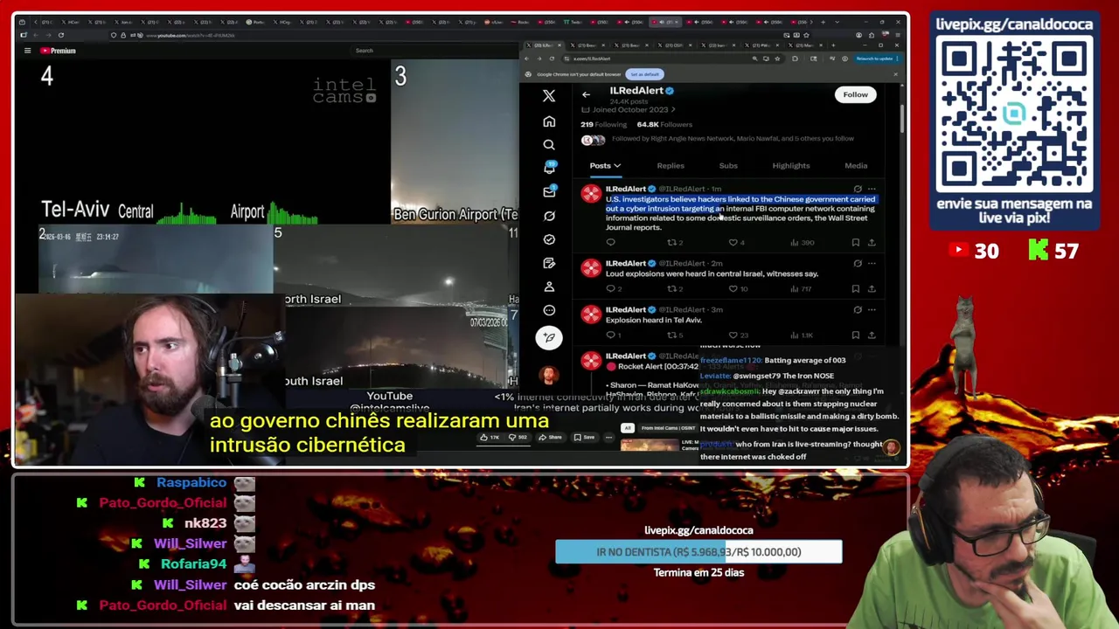Open more options on FBI intrusion post

point(872,189)
